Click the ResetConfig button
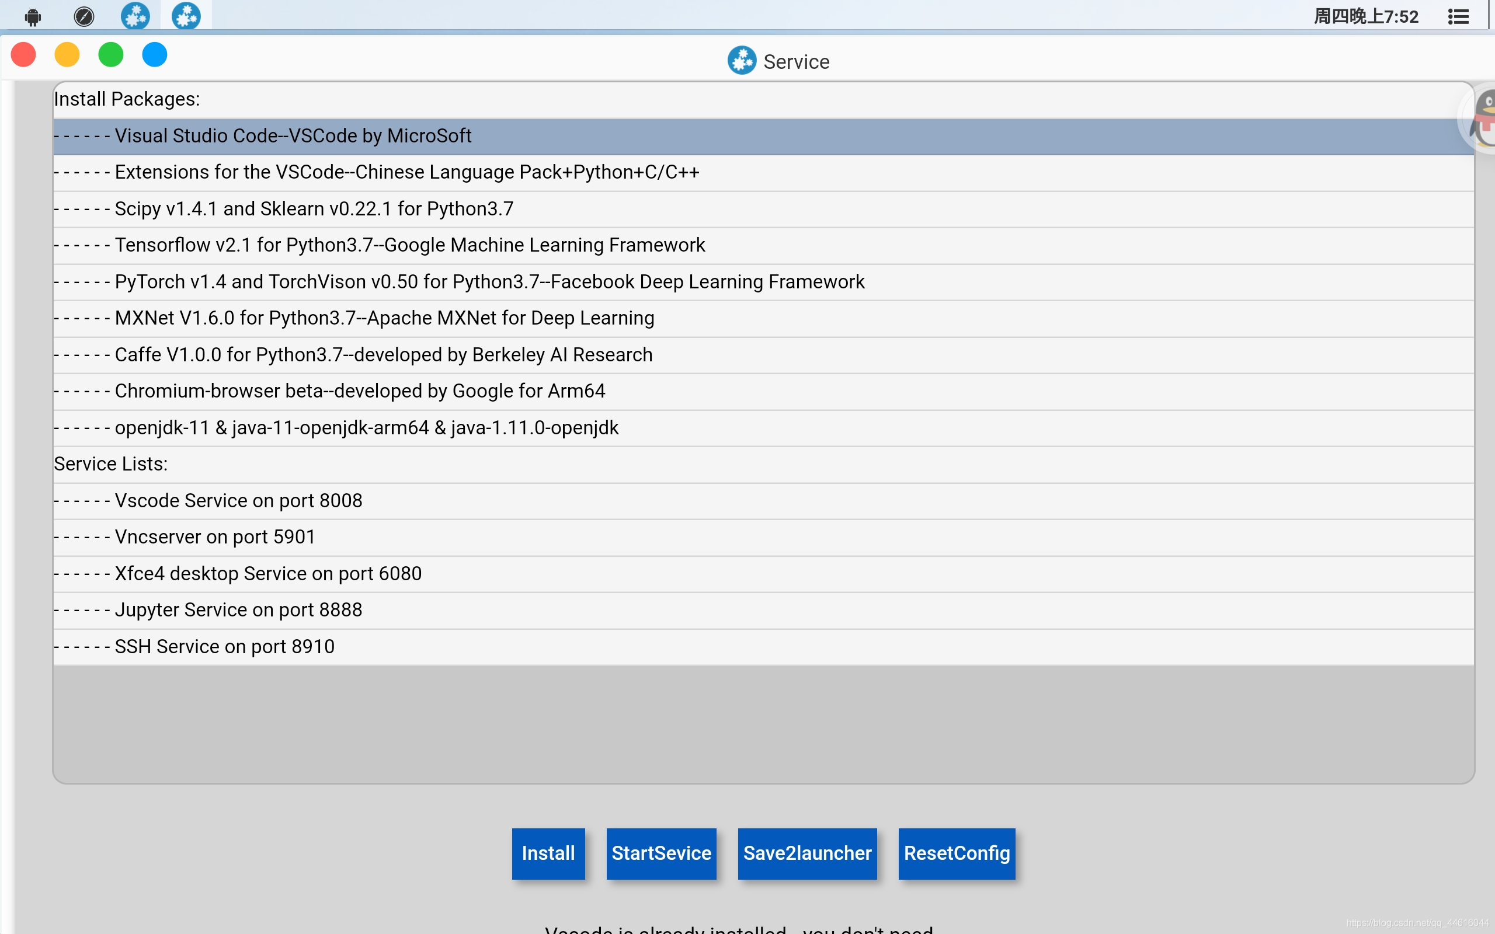This screenshot has width=1495, height=934. click(957, 853)
